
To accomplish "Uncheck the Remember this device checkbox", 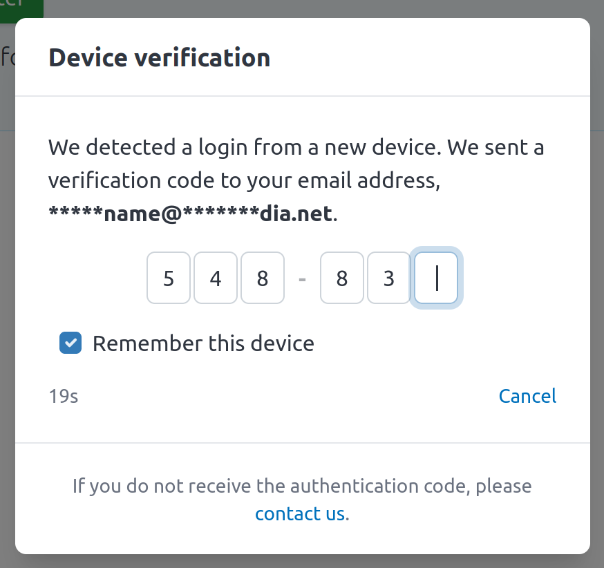I will [x=70, y=343].
